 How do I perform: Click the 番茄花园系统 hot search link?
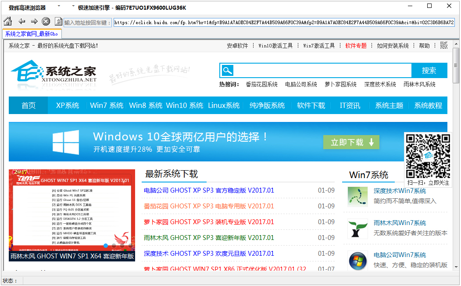(x=261, y=84)
